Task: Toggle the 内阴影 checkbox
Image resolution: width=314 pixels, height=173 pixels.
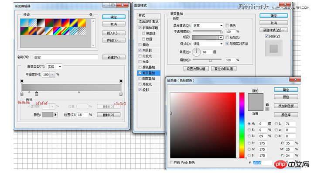Action: [140, 50]
